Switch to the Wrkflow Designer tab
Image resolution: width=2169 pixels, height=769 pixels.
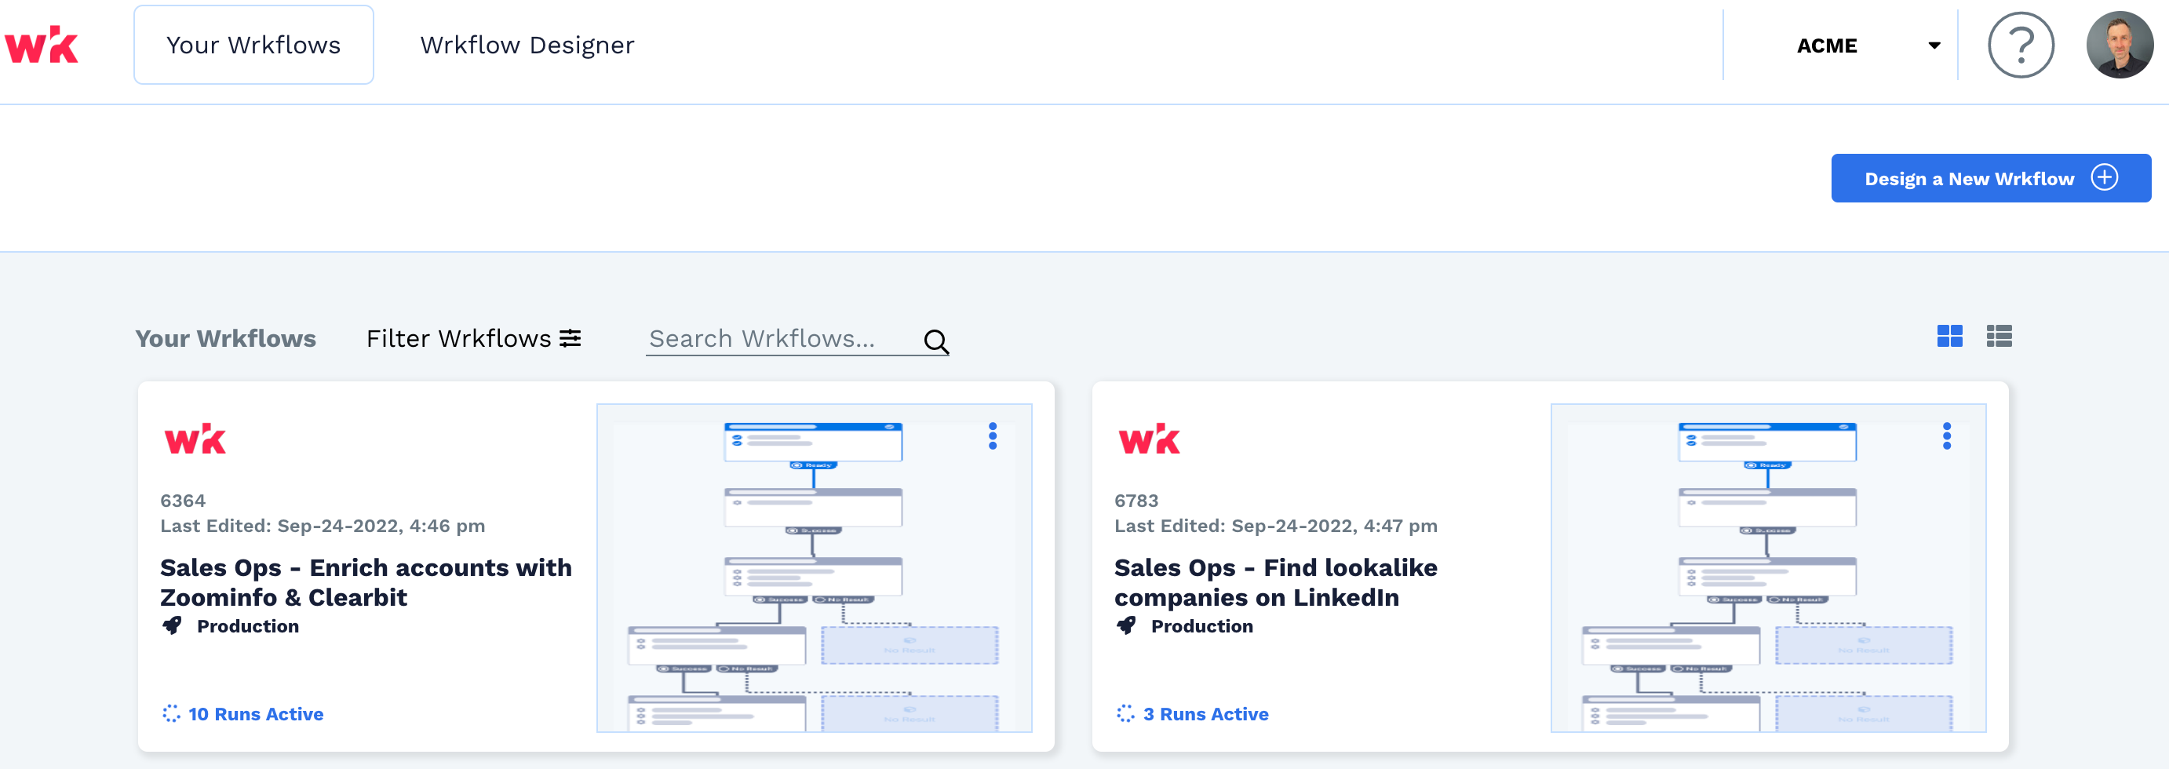coord(527,45)
